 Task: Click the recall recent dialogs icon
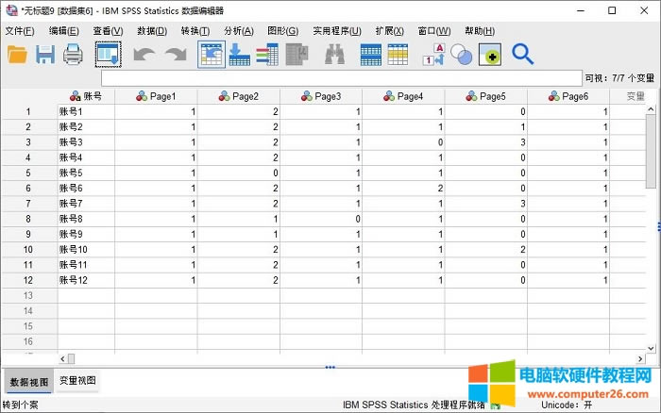coord(109,56)
